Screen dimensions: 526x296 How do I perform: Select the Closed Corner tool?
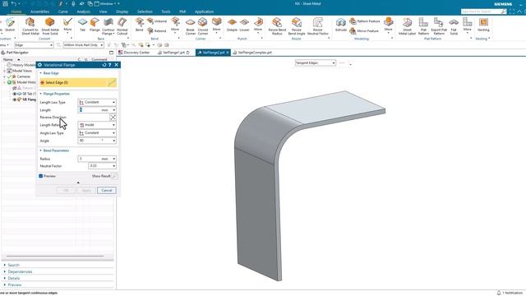point(203,26)
